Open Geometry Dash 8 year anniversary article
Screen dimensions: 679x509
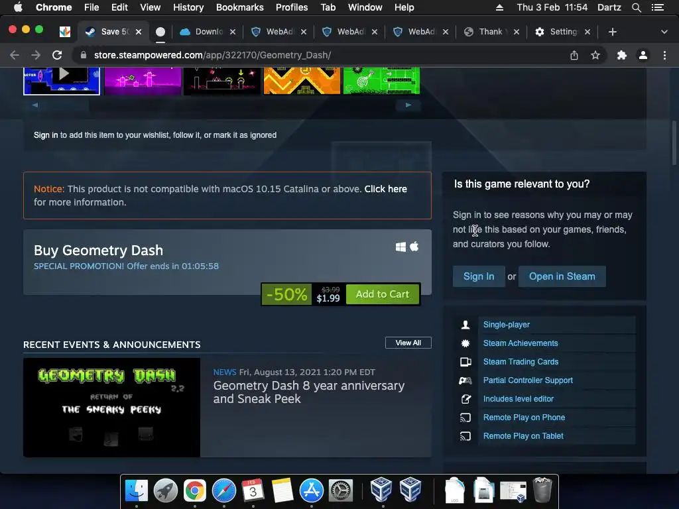[x=309, y=392]
